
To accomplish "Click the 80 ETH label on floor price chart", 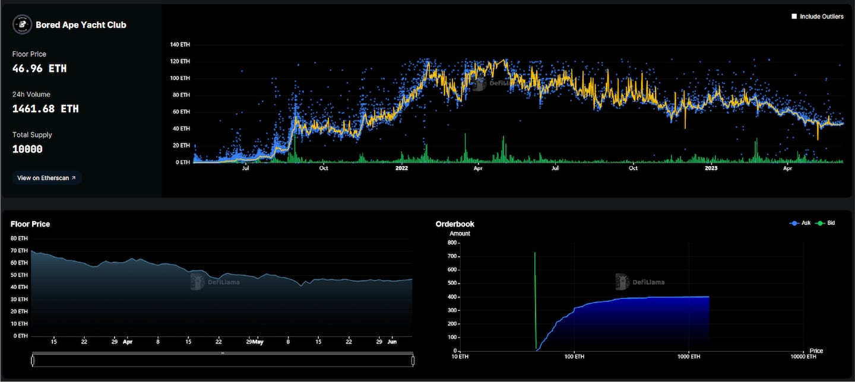I will click(x=19, y=238).
